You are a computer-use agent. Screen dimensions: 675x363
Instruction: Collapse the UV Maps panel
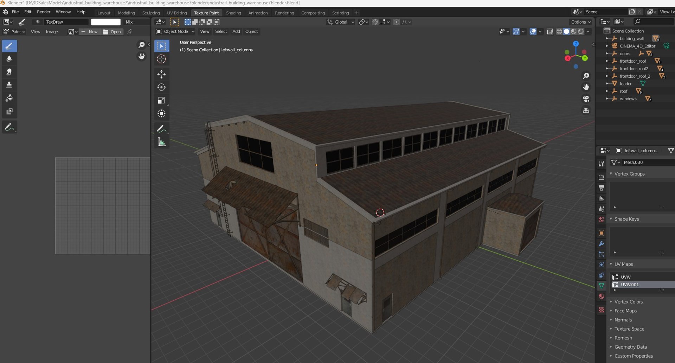(x=624, y=264)
